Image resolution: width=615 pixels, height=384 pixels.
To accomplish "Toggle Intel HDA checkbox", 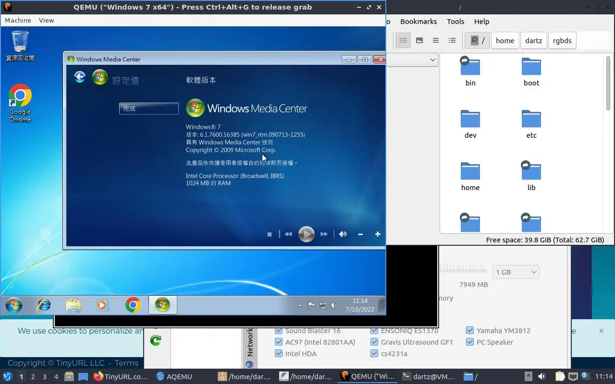I will (x=278, y=354).
